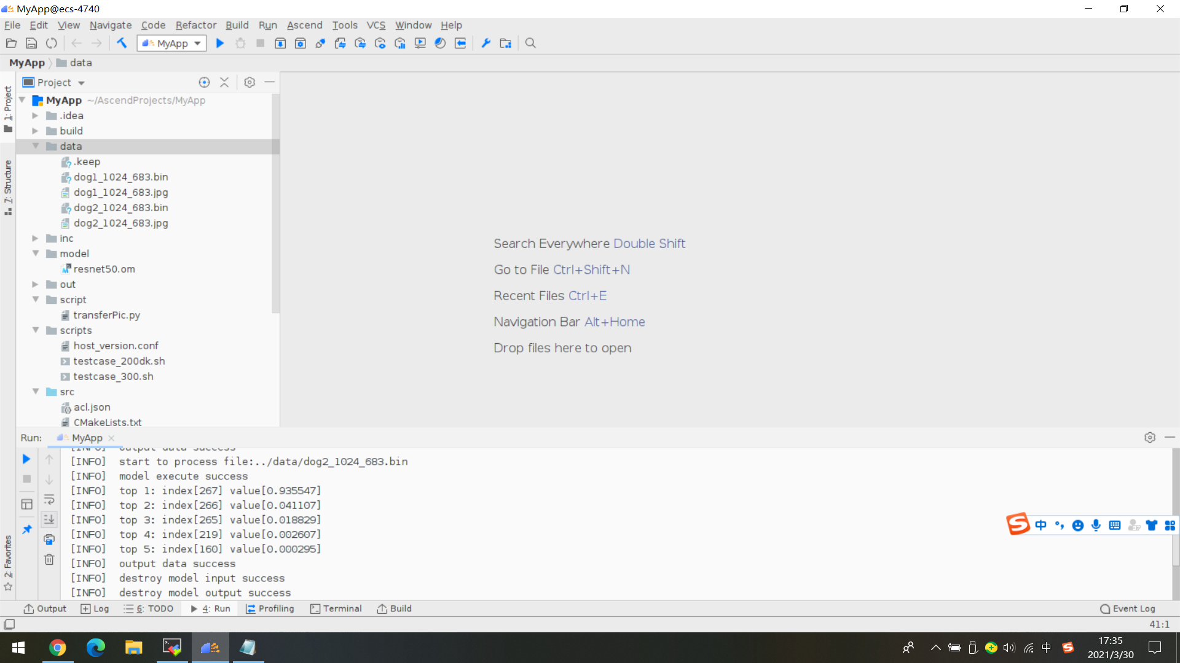
Task: Open the Ascend menu
Action: [x=304, y=25]
